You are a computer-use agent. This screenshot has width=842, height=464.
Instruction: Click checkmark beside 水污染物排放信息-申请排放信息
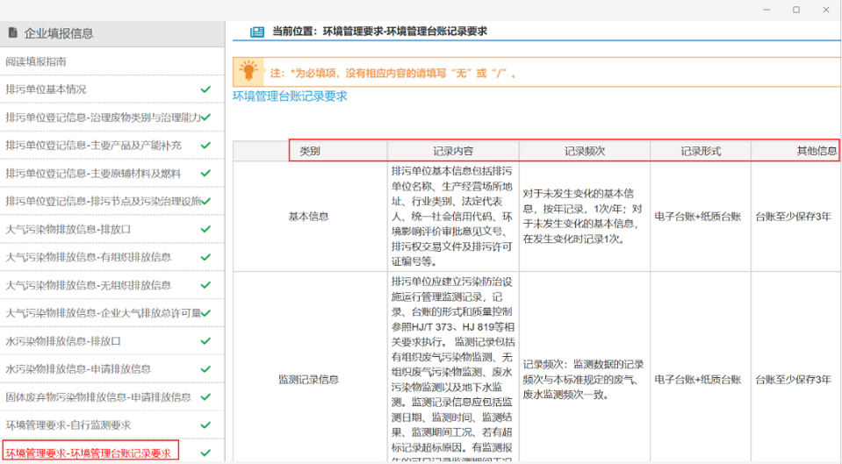[x=205, y=369]
